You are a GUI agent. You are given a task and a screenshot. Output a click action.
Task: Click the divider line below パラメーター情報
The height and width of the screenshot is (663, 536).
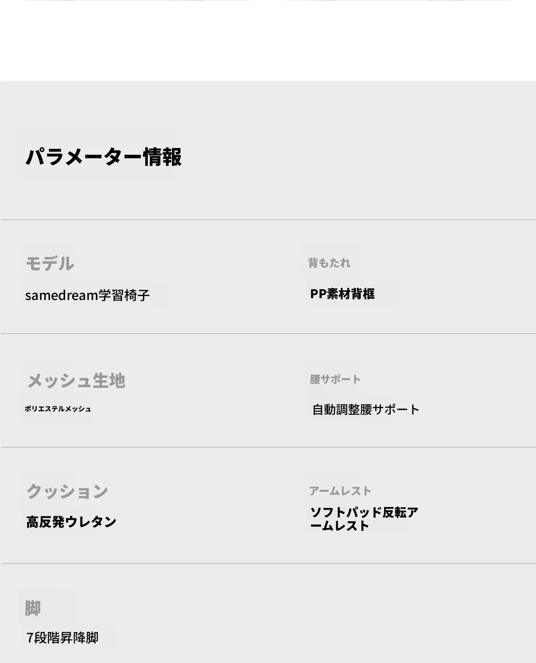click(x=268, y=220)
